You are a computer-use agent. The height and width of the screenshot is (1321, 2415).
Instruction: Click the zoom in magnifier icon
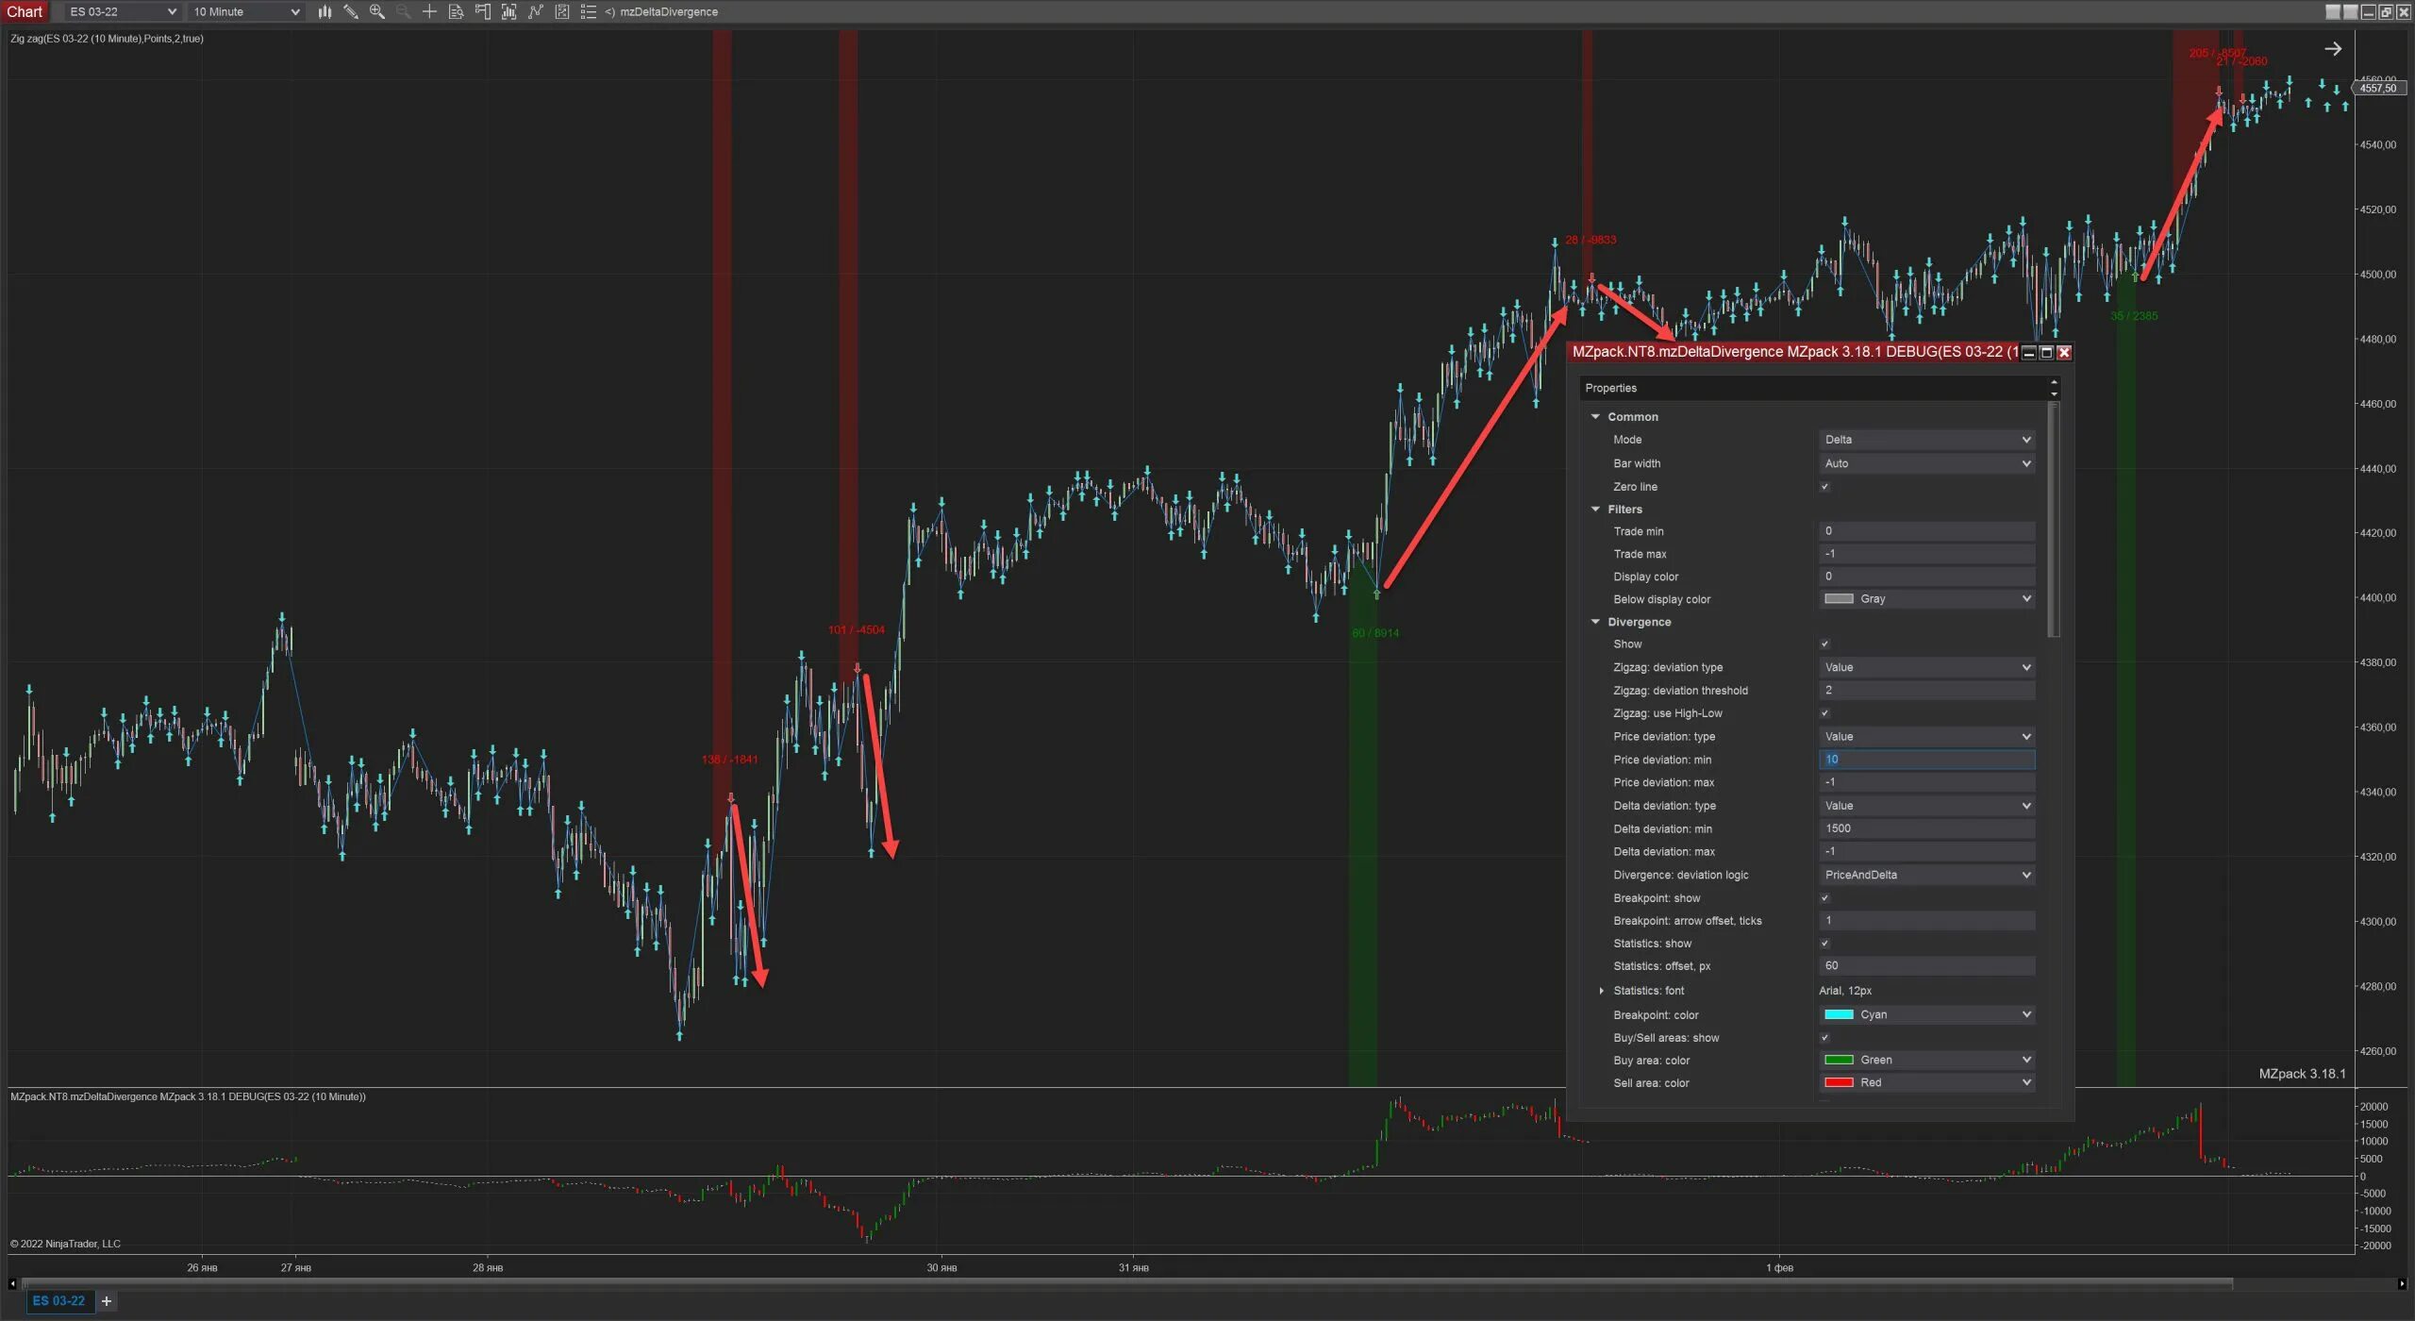click(377, 11)
